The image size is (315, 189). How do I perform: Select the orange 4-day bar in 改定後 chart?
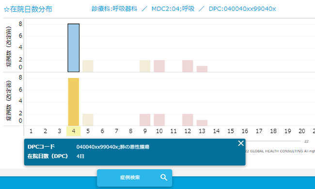click(x=74, y=102)
